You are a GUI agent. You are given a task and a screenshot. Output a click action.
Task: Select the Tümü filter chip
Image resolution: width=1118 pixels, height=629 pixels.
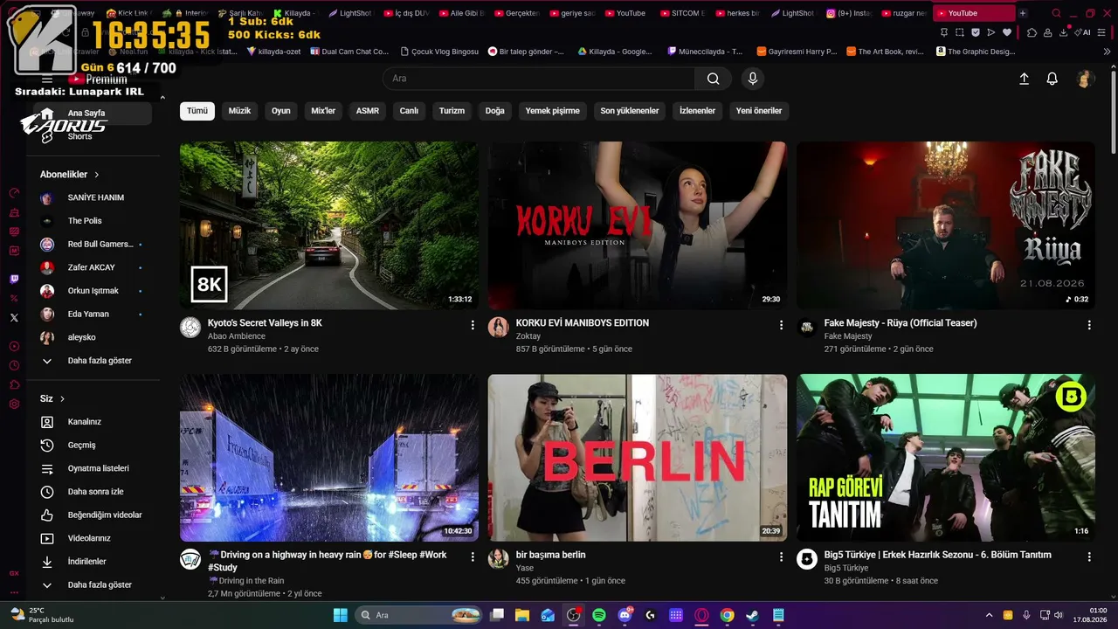[197, 111]
